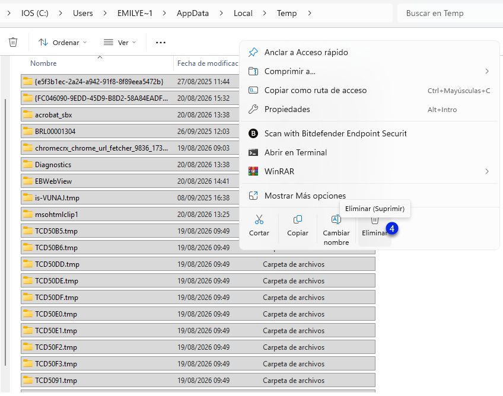Click date 26/09/2025 12:03 cell
The height and width of the screenshot is (396, 503).
coord(203,132)
